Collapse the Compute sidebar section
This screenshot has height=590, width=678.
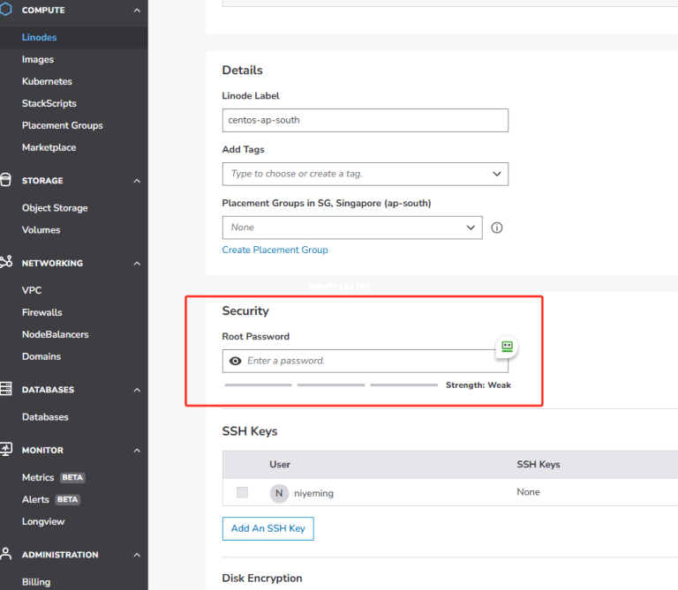(x=137, y=10)
